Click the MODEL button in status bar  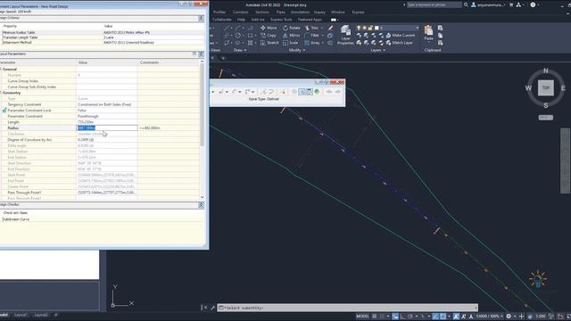click(x=362, y=317)
